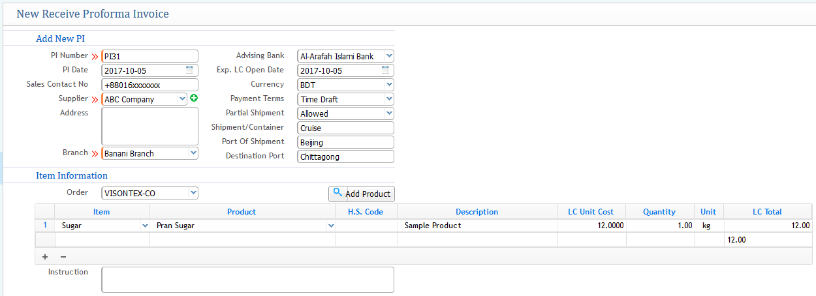Viewport: 816px width, 296px height.
Task: Click the Destination Port field showing Chittagong
Action: (x=345, y=156)
